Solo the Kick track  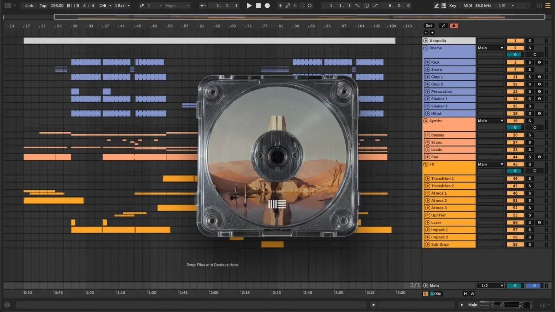529,62
